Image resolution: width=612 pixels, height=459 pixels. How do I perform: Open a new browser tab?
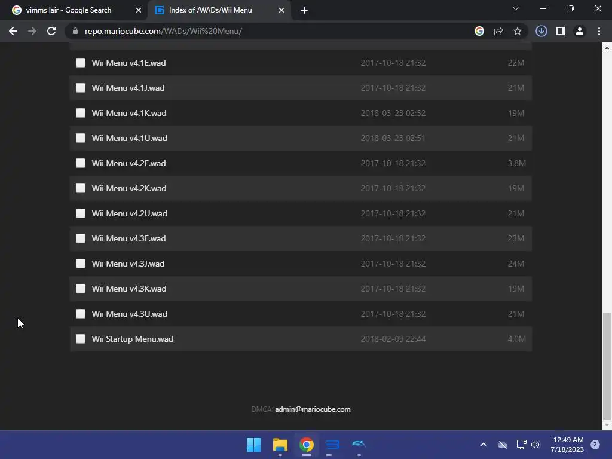point(304,10)
